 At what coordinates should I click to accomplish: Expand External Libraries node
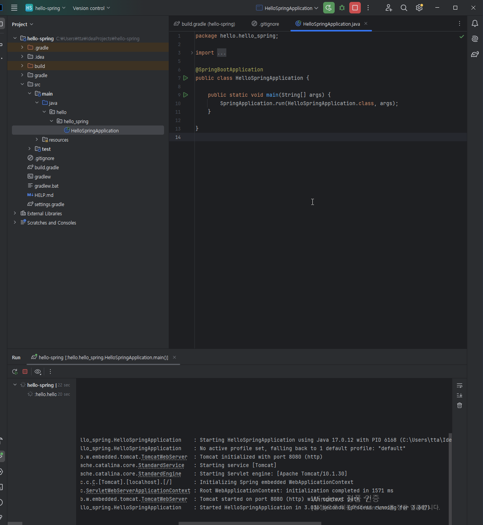point(15,213)
